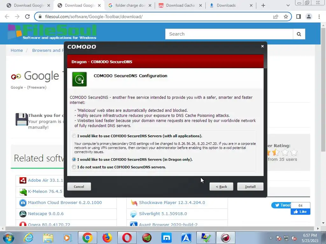326x244 pixels.
Task: Open Opera from taskbar
Action: click(127, 238)
